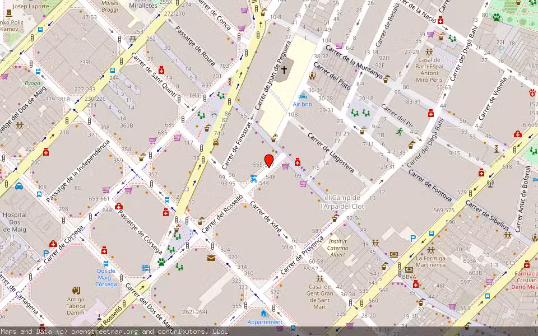Click the red veterinary paw icon
This screenshot has height=336, width=538.
click(x=532, y=92)
